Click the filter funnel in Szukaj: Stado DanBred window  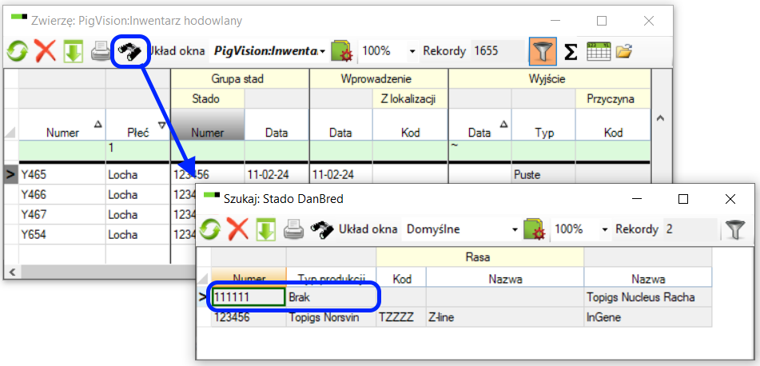735,230
